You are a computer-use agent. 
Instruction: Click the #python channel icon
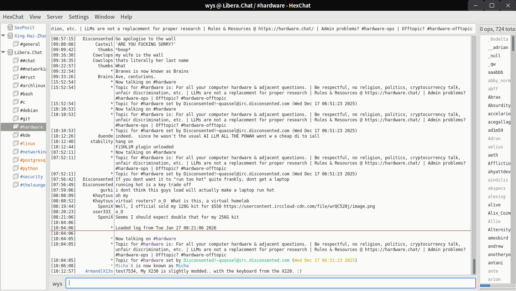(x=15, y=168)
